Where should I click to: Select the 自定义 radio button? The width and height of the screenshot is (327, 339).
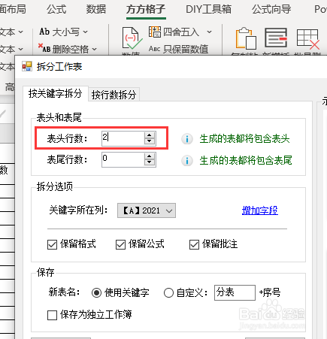168,292
